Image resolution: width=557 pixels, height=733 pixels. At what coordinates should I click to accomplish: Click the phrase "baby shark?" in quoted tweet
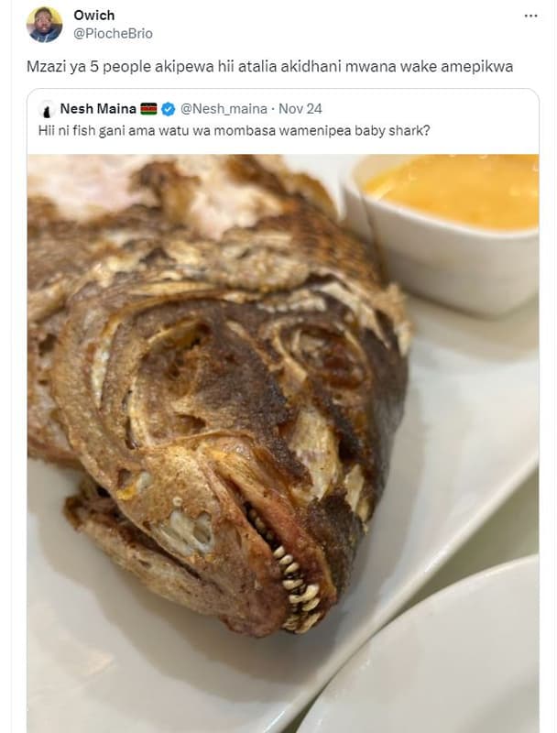coord(393,130)
